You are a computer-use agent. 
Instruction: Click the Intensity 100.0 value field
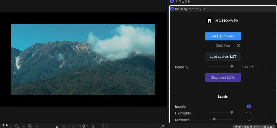click(246, 67)
